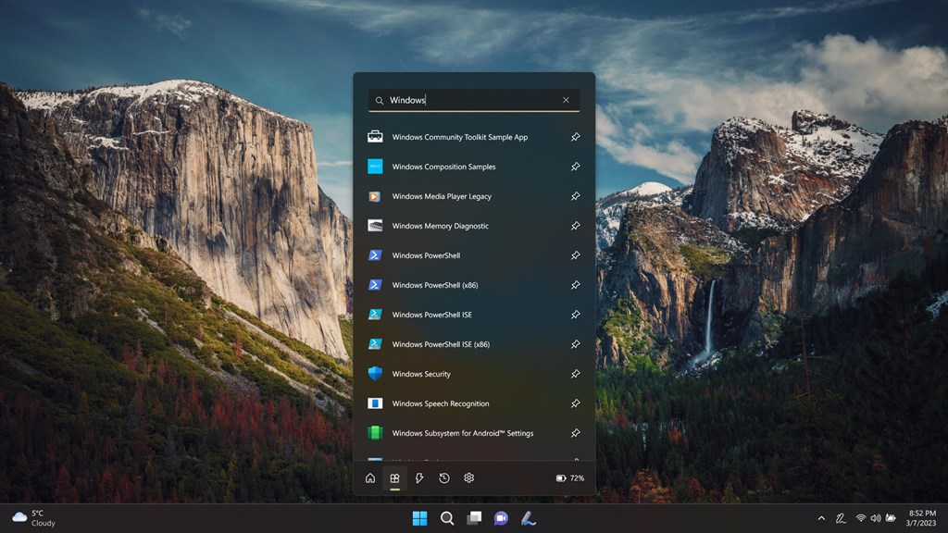Image resolution: width=948 pixels, height=533 pixels.
Task: Pin Windows Media Player Legacy
Action: click(x=576, y=196)
